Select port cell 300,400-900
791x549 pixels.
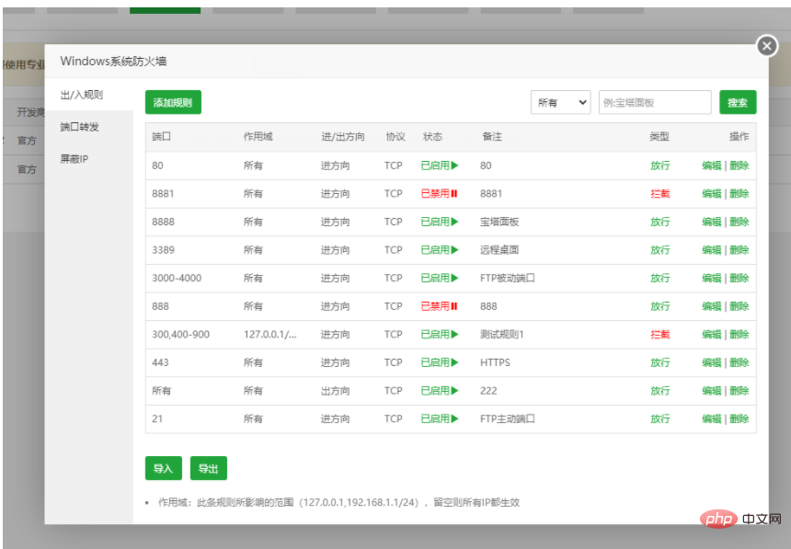tap(180, 335)
